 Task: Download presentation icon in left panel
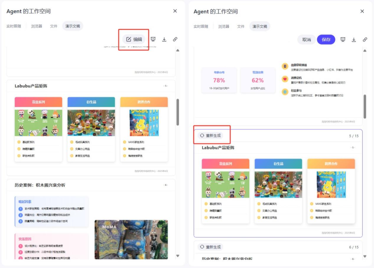164,39
